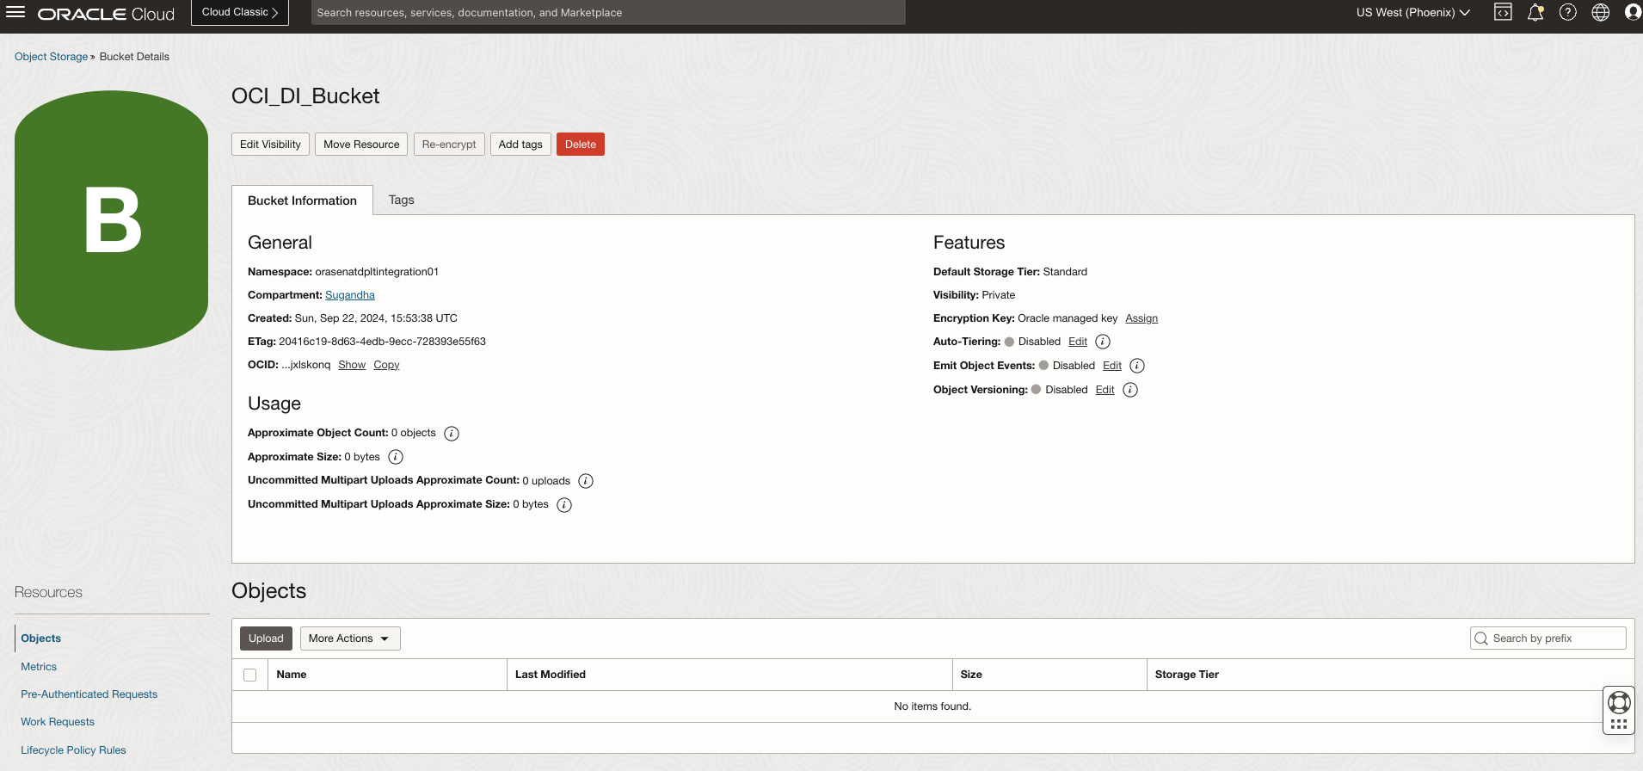Image resolution: width=1643 pixels, height=771 pixels.
Task: Open the Cloud Shell developer tools icon
Action: coord(1503,12)
